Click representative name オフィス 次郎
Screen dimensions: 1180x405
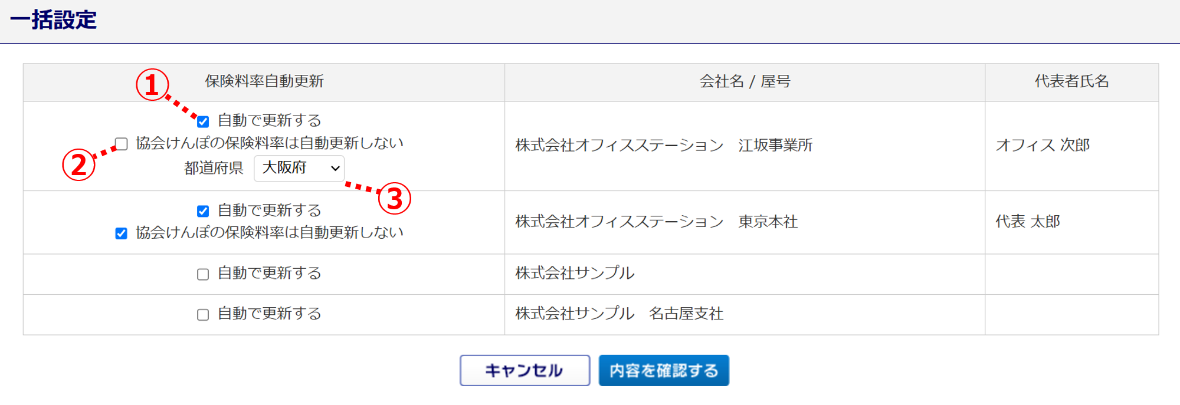point(1043,145)
